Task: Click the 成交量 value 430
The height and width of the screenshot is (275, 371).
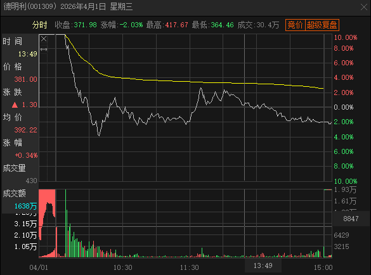Action: pos(31,181)
